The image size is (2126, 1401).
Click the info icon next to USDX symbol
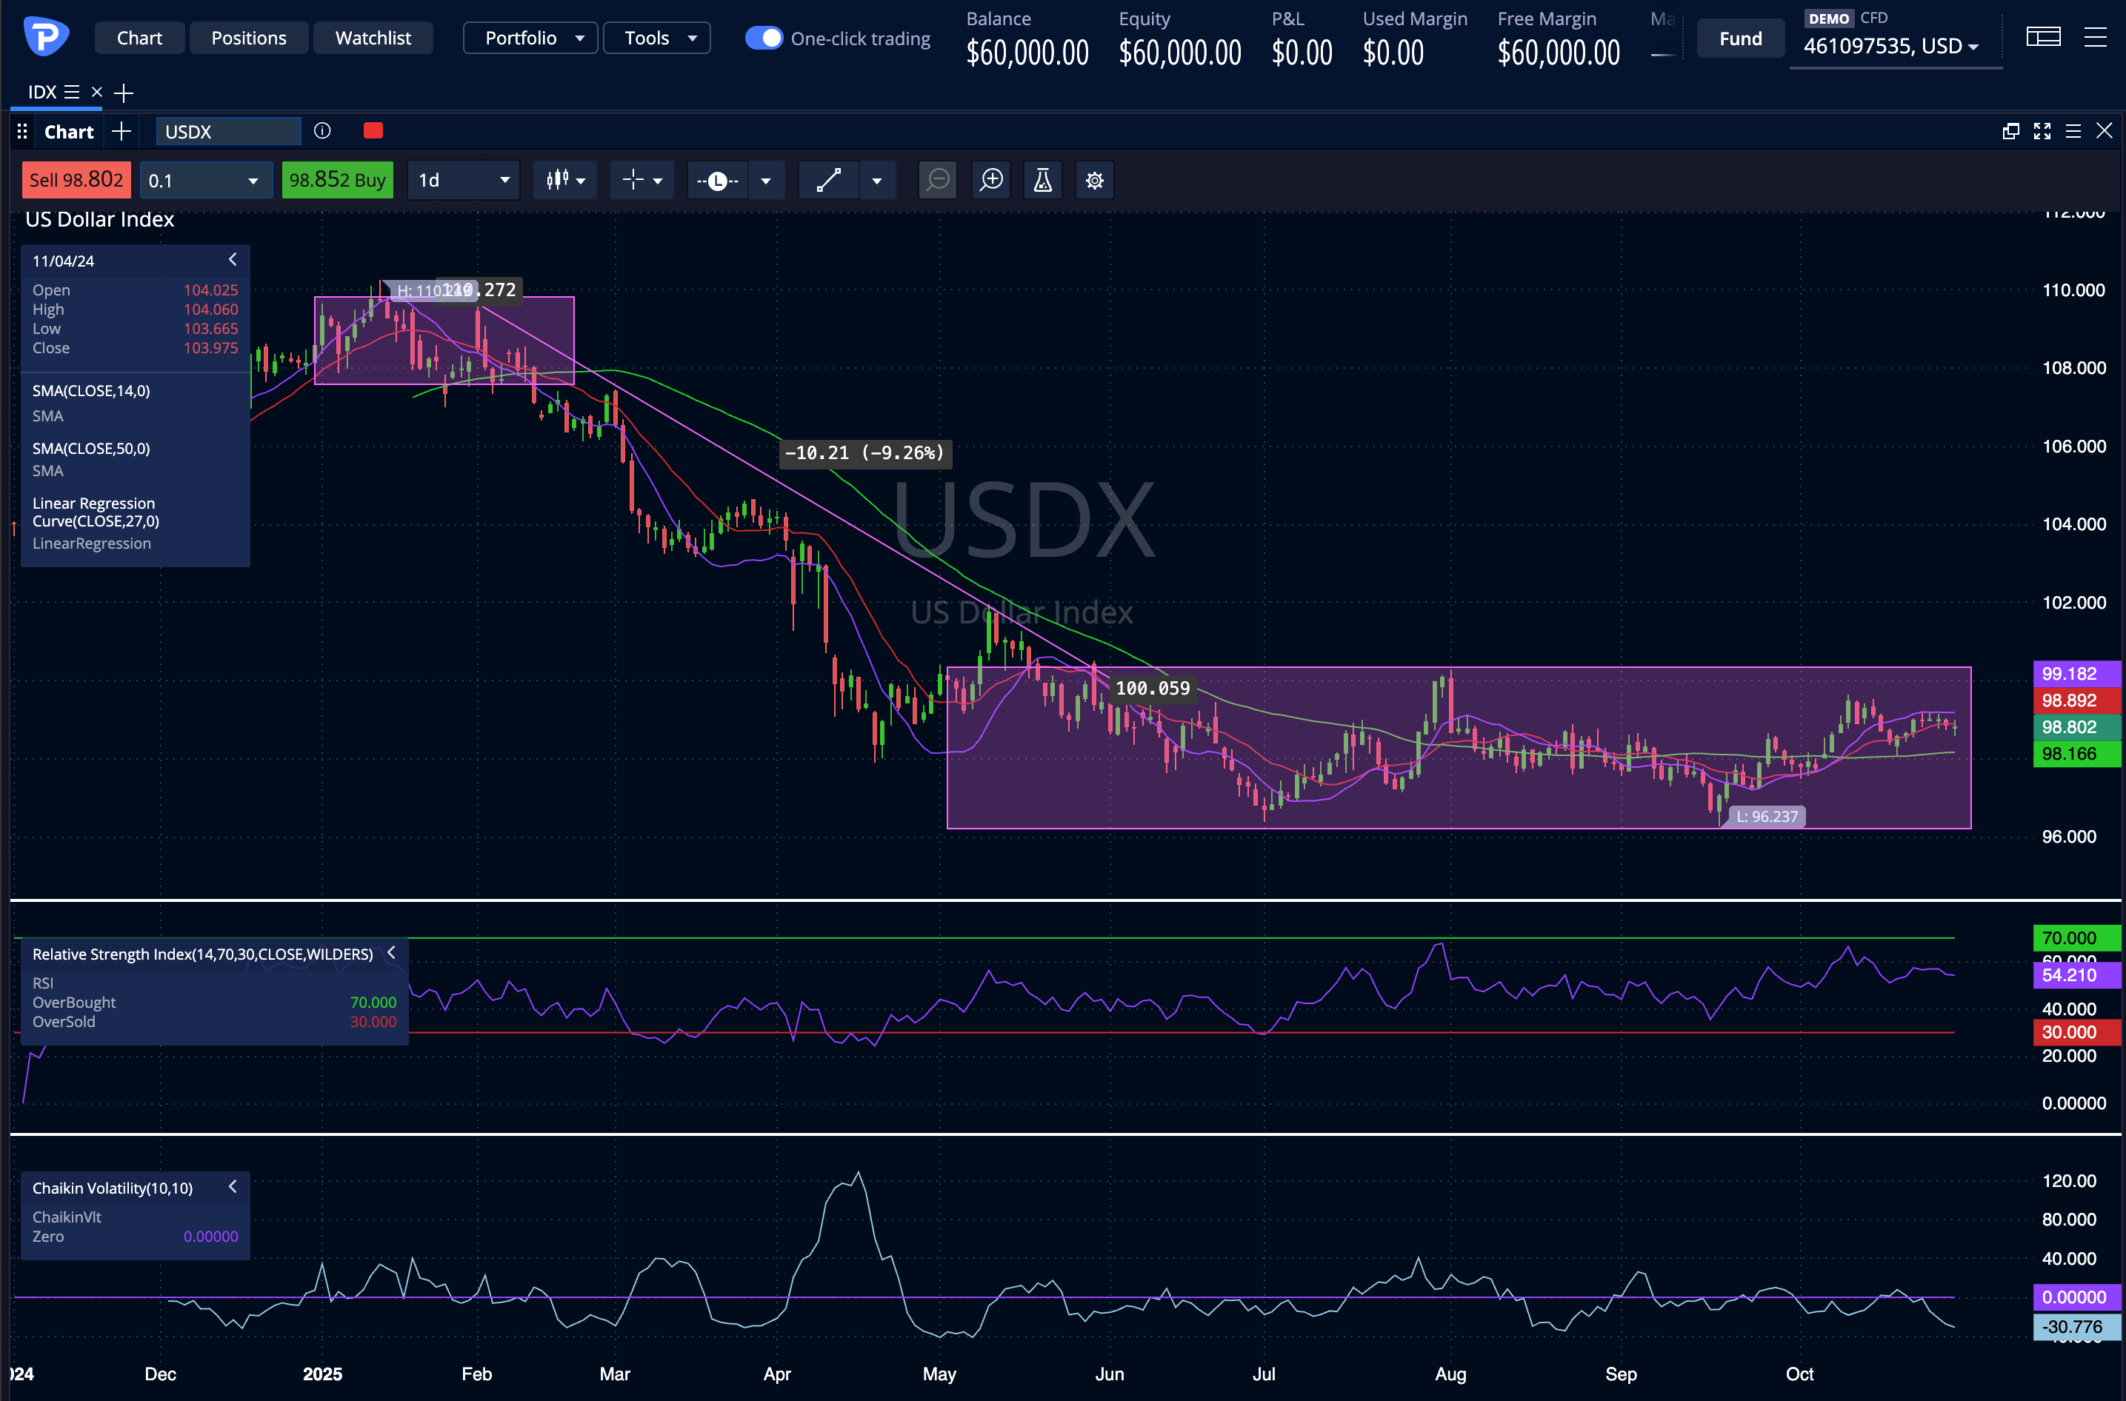[x=321, y=131]
